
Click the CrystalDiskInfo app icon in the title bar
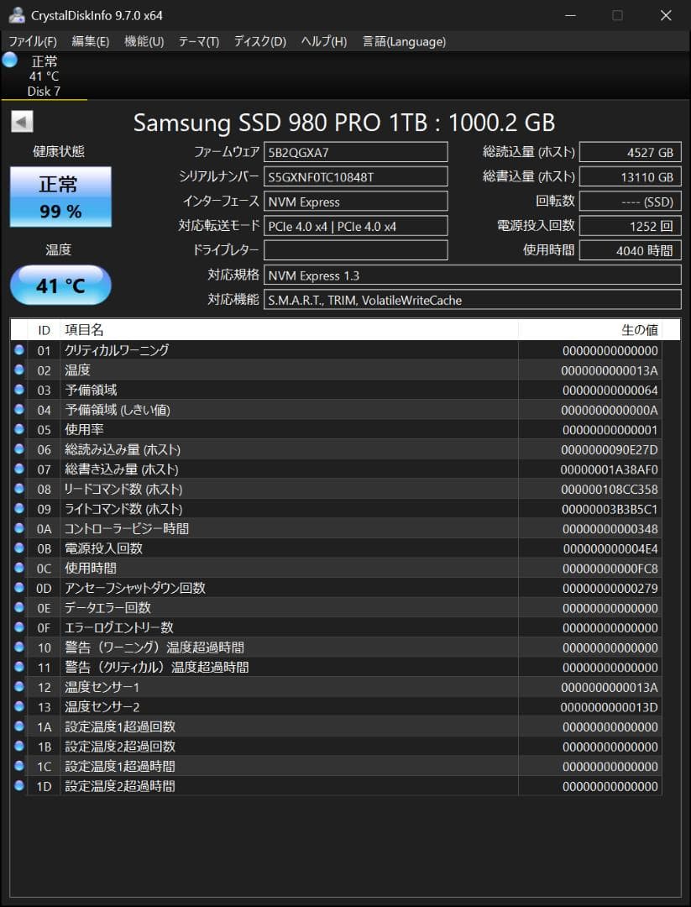(x=17, y=15)
